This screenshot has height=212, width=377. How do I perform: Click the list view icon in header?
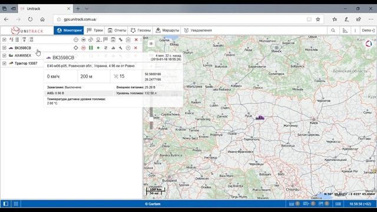pos(17,39)
